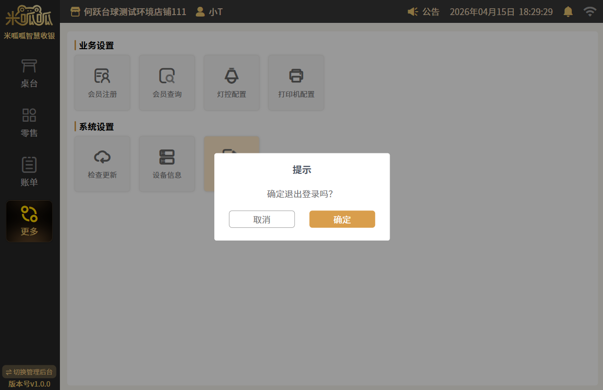Image resolution: width=603 pixels, height=390 pixels.
Task: Switch to 账单 bills tab
Action: click(x=29, y=172)
